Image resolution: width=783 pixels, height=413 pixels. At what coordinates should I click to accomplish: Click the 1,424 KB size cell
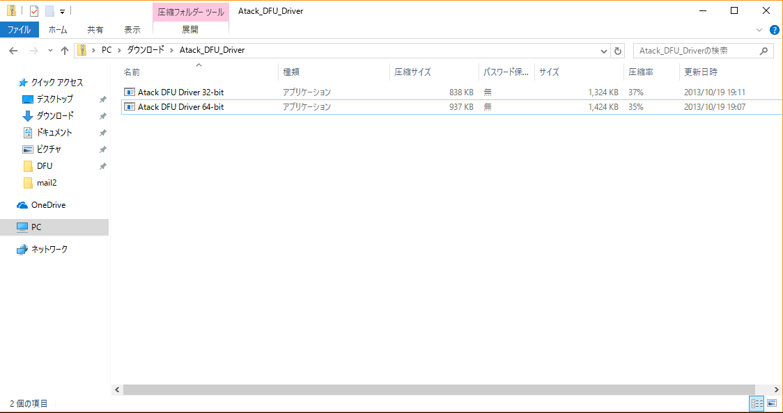tap(603, 107)
